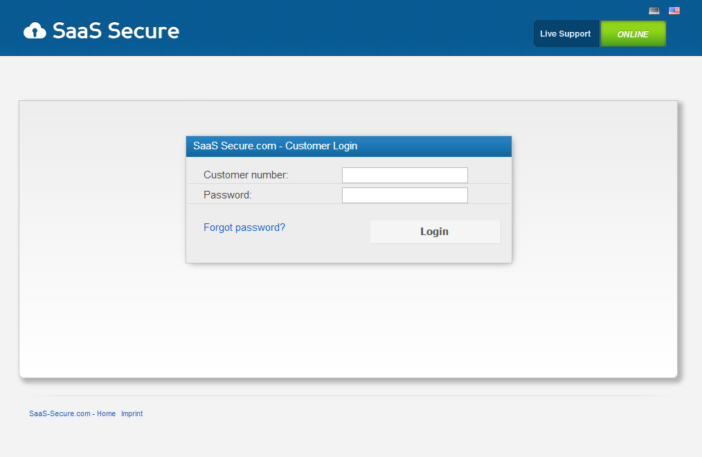Open the Imprint page from the footer
This screenshot has height=457, width=702.
(132, 413)
